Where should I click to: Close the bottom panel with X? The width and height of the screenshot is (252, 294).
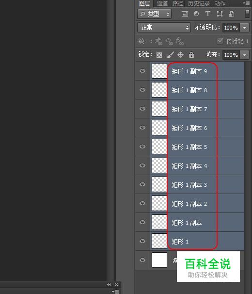pyautogui.click(x=117, y=285)
